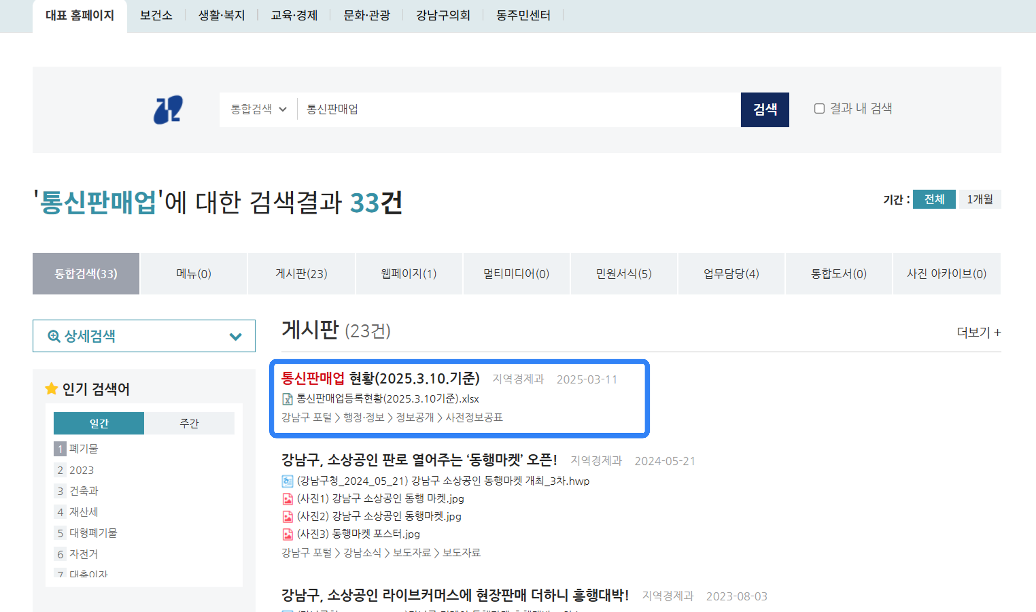The width and height of the screenshot is (1036, 612).
Task: Click the star icon next to 인기 검색어
Action: 52,389
